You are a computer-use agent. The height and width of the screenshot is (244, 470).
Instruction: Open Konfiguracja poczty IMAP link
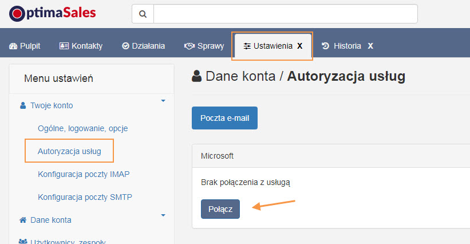84,174
